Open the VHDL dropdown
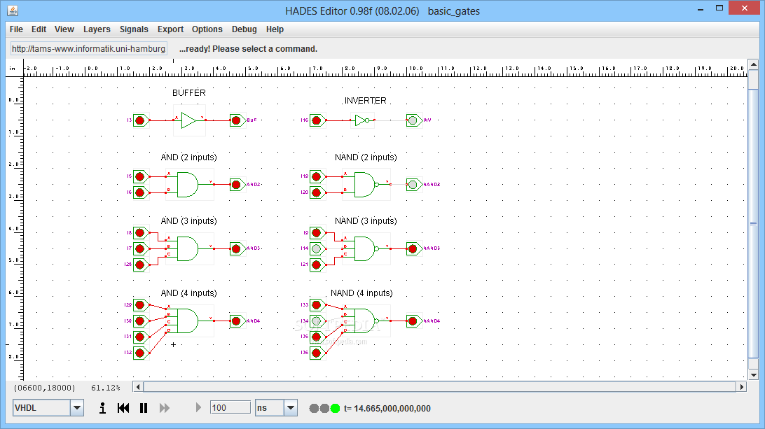Viewport: 765px width, 429px height. tap(76, 408)
